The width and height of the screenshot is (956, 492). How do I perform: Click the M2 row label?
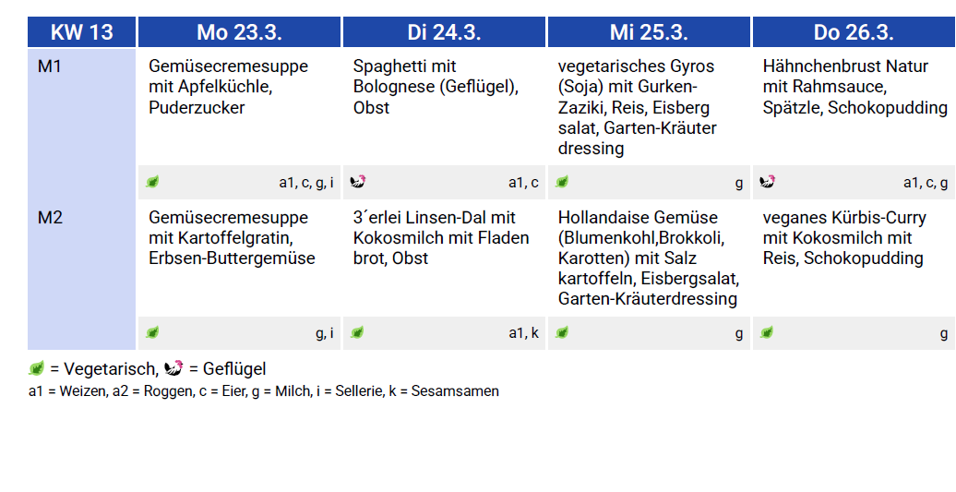click(50, 218)
